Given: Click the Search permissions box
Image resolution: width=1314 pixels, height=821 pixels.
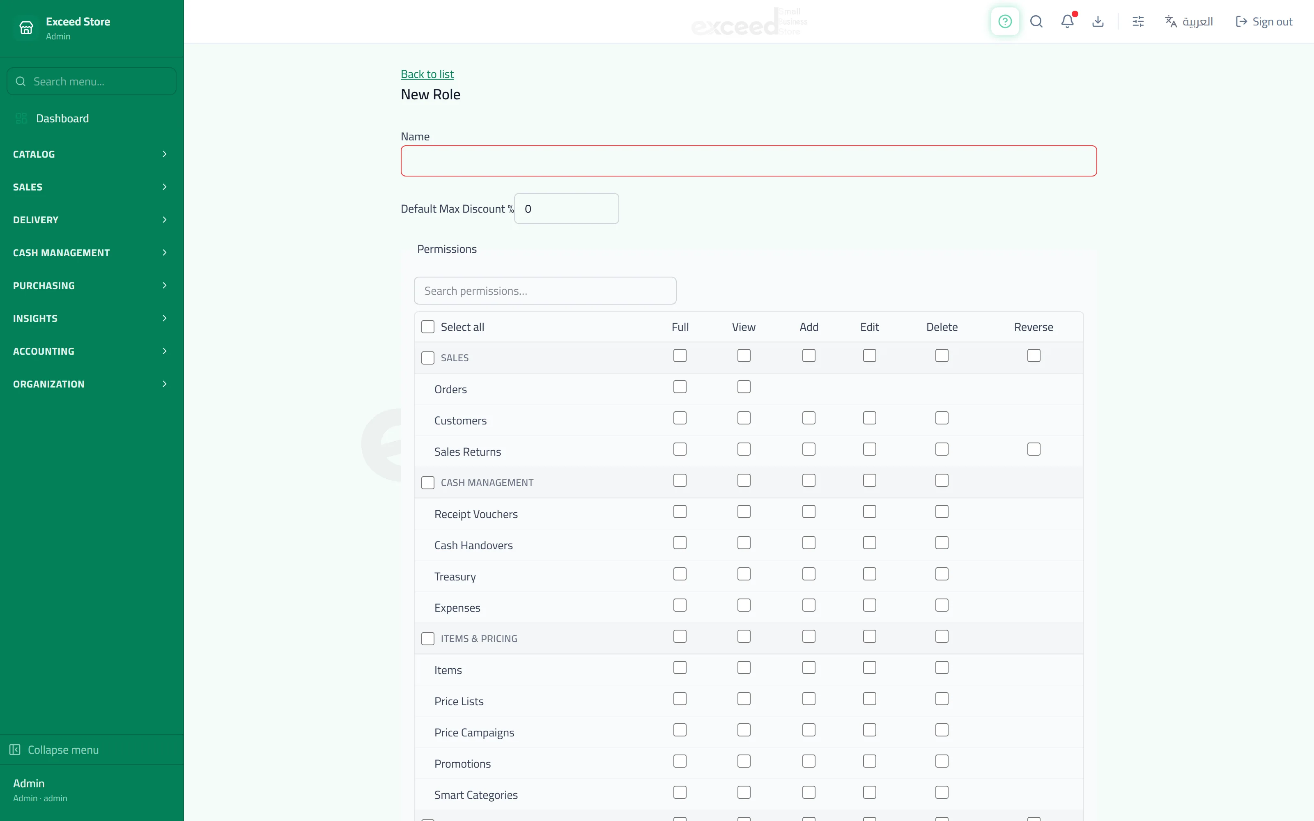Looking at the screenshot, I should (545, 291).
